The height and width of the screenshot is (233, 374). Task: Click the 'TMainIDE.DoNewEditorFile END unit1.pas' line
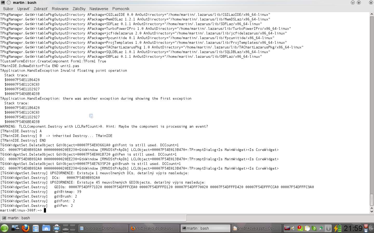tap(40, 66)
